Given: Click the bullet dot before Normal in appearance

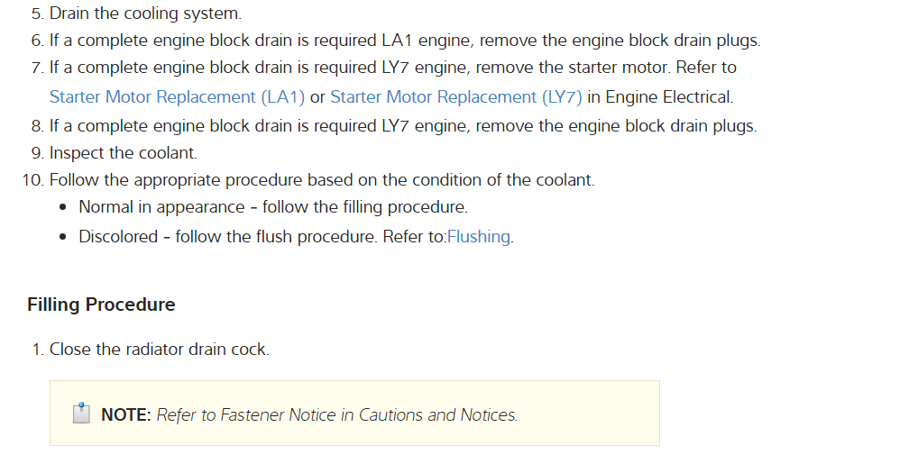Looking at the screenshot, I should click(61, 208).
